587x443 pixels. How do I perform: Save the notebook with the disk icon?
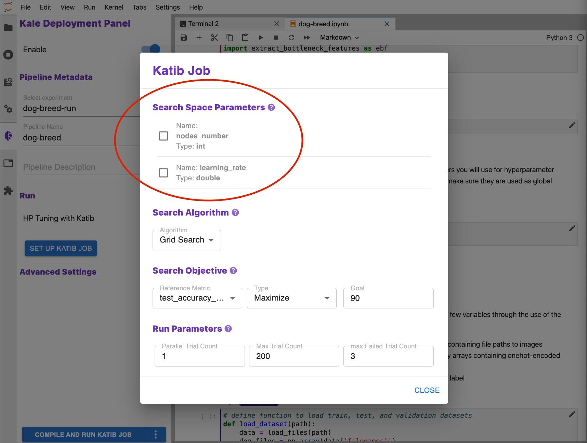tap(184, 38)
